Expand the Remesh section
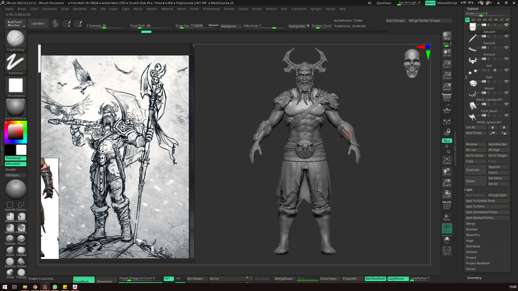 (471, 252)
